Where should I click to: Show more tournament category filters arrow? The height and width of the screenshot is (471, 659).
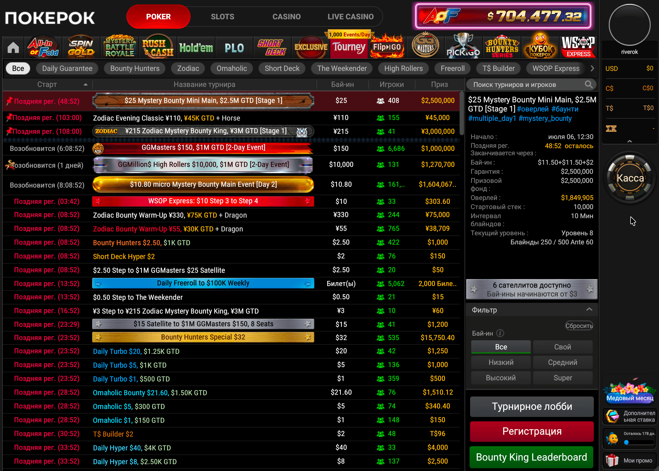[592, 68]
